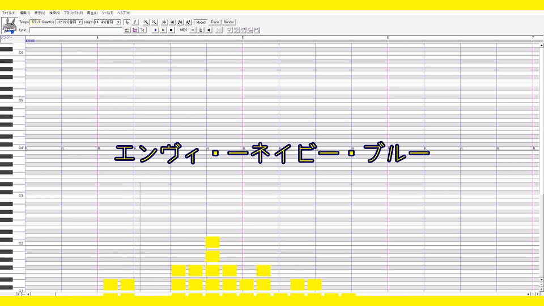Screen dimensions: 544x306
Task: Click measure 4 marker on the ruler
Action: coord(97,37)
